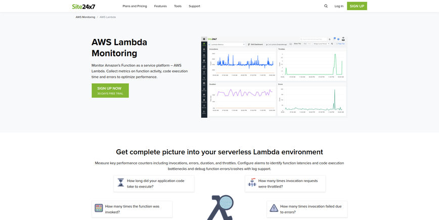Click the Throttles chart in preview
Screen dimensions: 439x220
pos(312,64)
